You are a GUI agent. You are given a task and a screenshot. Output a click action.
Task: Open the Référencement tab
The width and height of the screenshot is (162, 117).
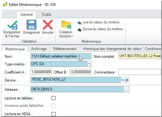65,49
